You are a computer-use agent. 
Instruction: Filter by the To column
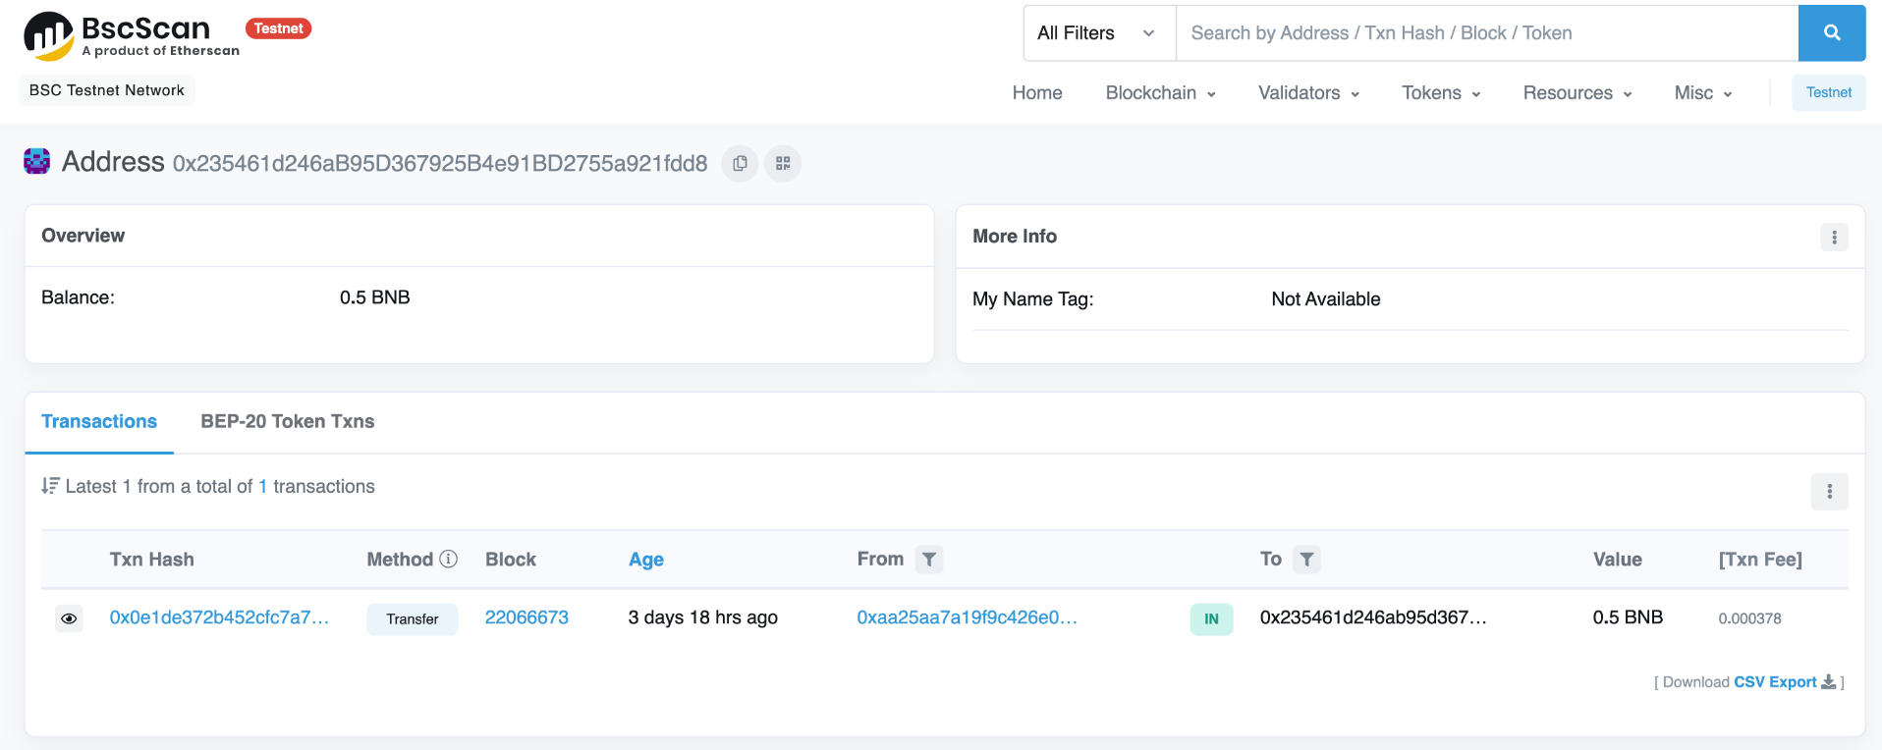tap(1305, 560)
